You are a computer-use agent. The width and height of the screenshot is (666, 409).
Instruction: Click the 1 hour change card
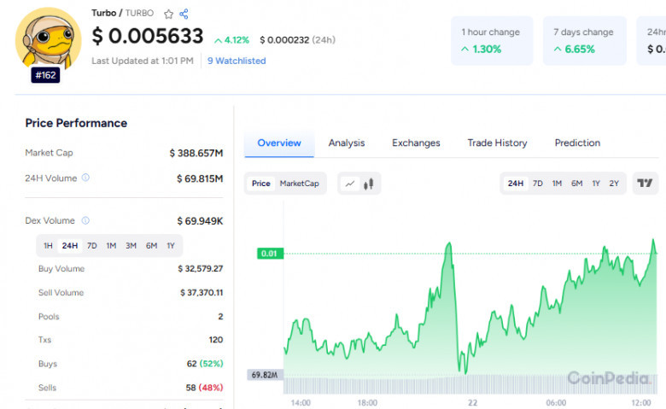click(x=492, y=41)
